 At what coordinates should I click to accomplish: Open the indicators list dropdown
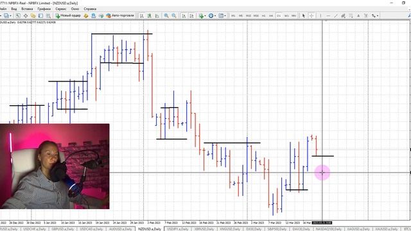point(202,15)
